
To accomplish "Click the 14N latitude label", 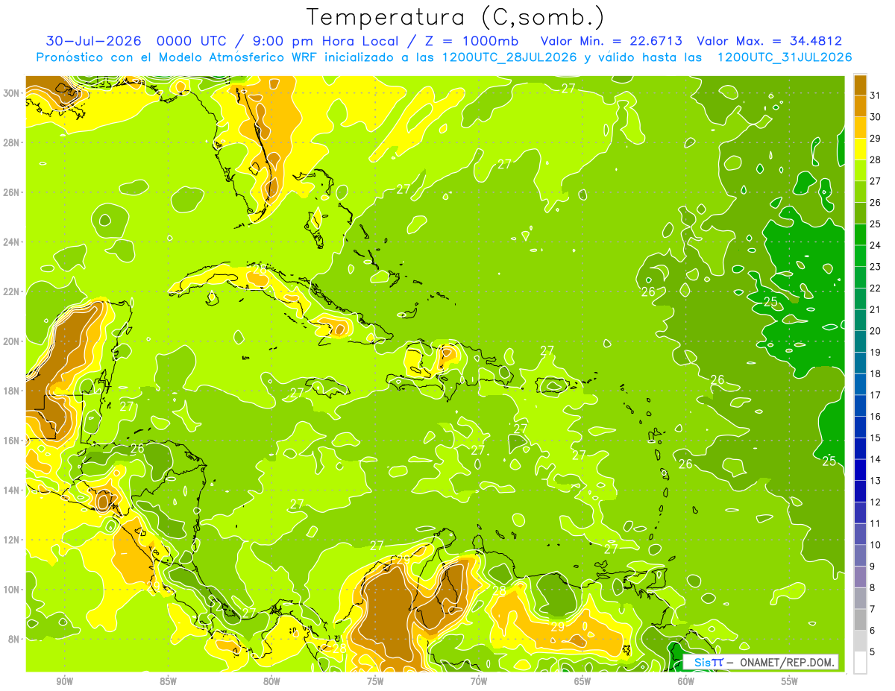I will (12, 490).
